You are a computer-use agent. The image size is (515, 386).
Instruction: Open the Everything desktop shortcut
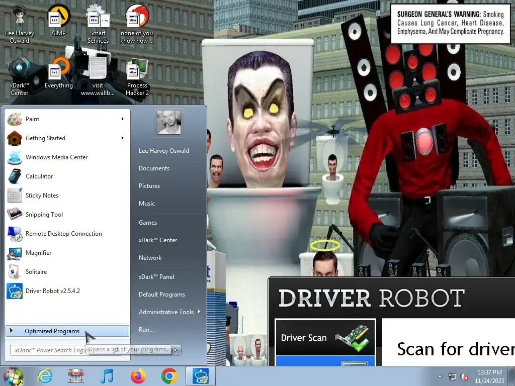58,73
